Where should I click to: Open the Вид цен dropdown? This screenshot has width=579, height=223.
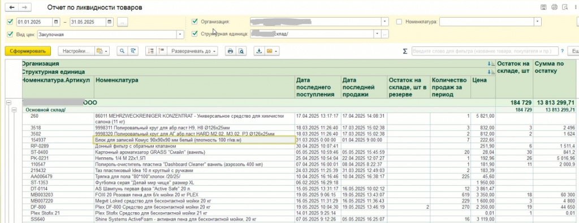[x=180, y=35]
